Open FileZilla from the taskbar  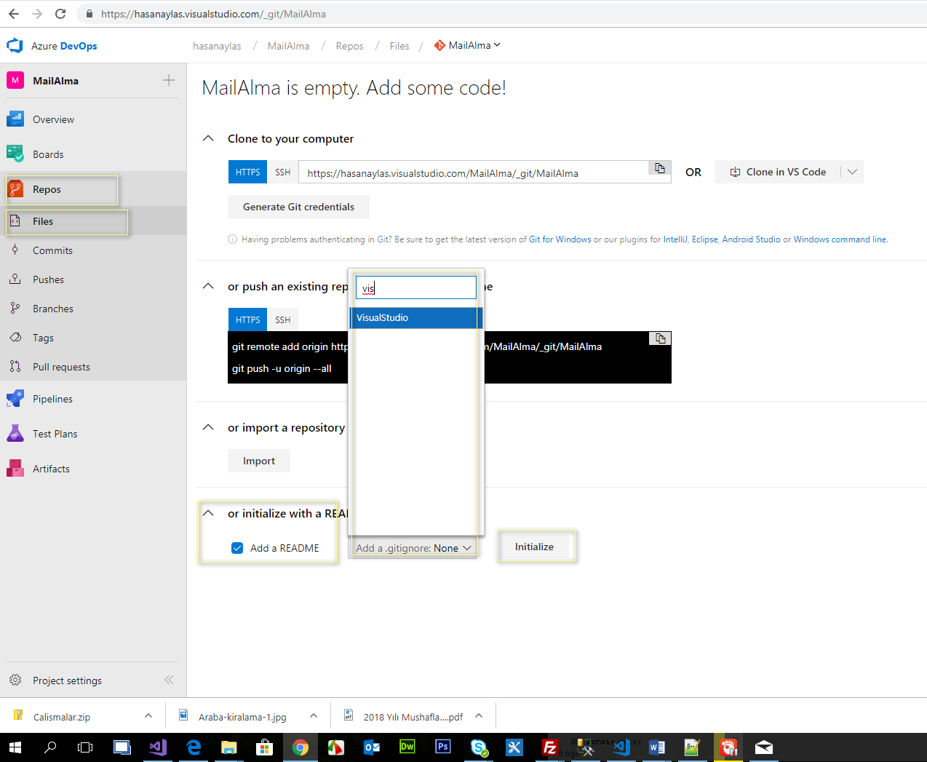point(550,747)
